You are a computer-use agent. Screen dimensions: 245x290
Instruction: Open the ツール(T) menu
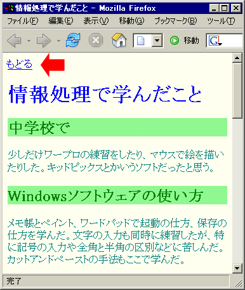[x=221, y=21]
